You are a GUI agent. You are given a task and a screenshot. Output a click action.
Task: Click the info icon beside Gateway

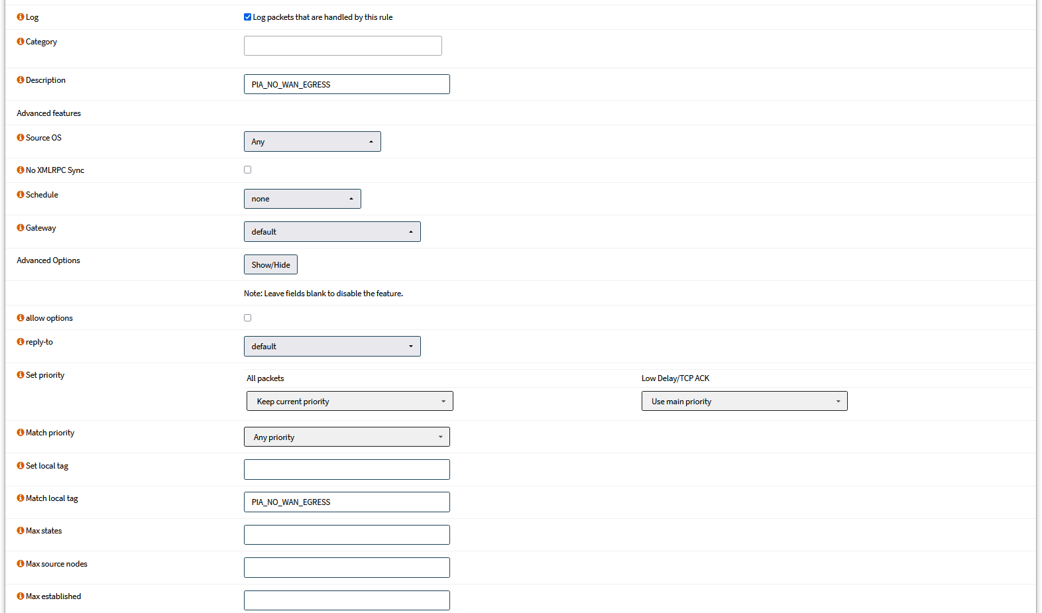(21, 228)
